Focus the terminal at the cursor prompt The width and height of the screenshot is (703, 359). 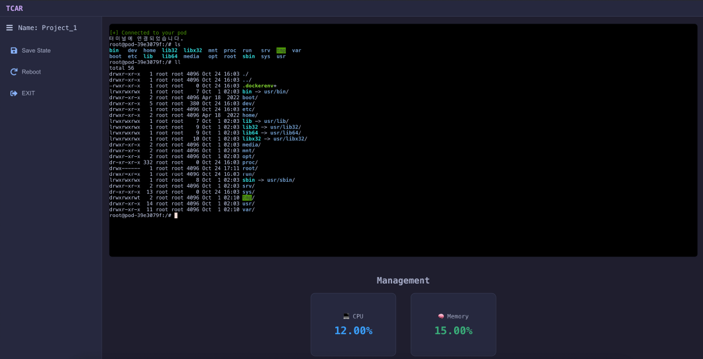pyautogui.click(x=176, y=216)
